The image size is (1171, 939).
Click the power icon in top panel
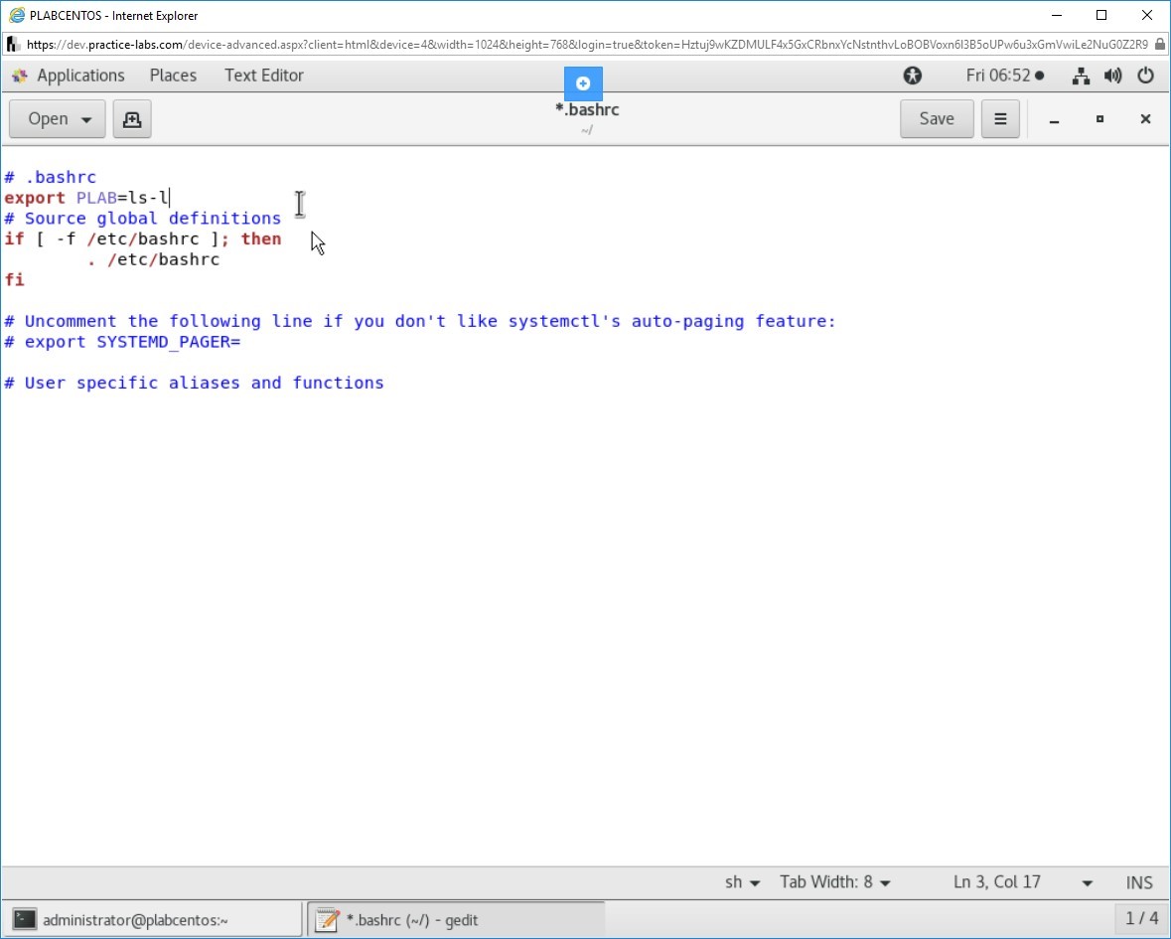(1145, 76)
